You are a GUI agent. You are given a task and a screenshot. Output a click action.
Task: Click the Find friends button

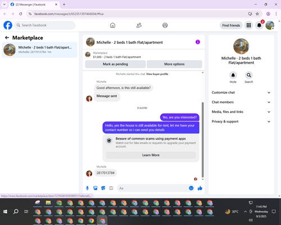click(231, 25)
